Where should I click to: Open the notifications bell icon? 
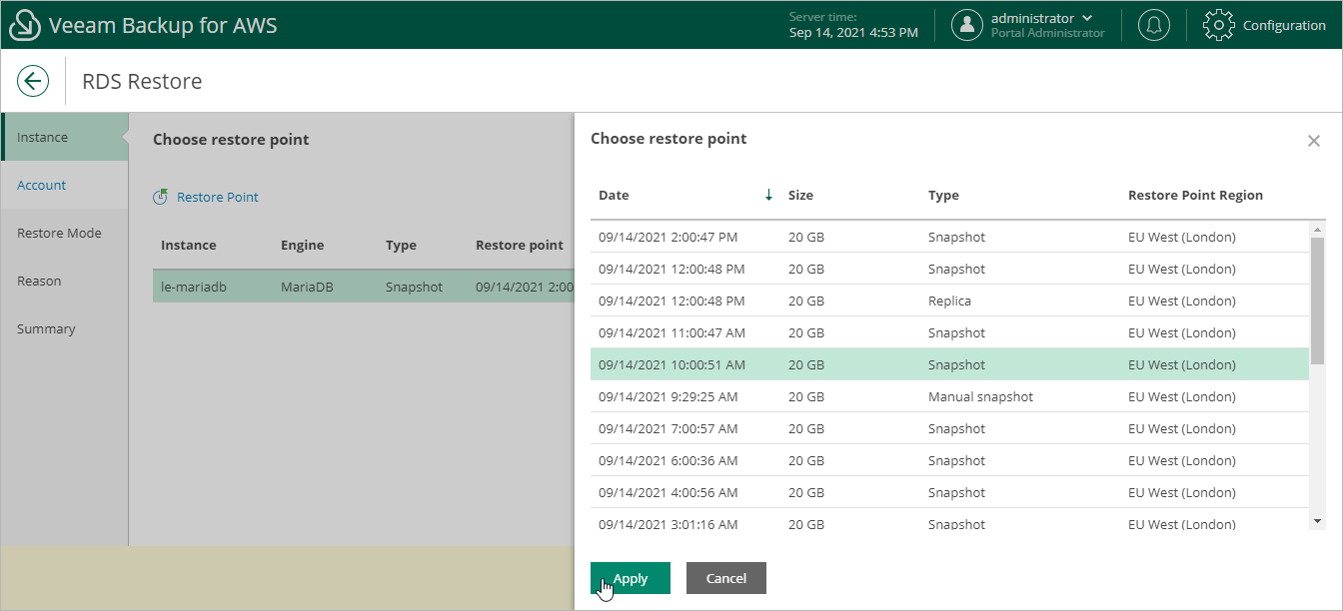click(x=1154, y=25)
